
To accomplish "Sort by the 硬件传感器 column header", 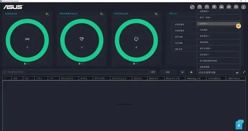I will coord(101,78).
